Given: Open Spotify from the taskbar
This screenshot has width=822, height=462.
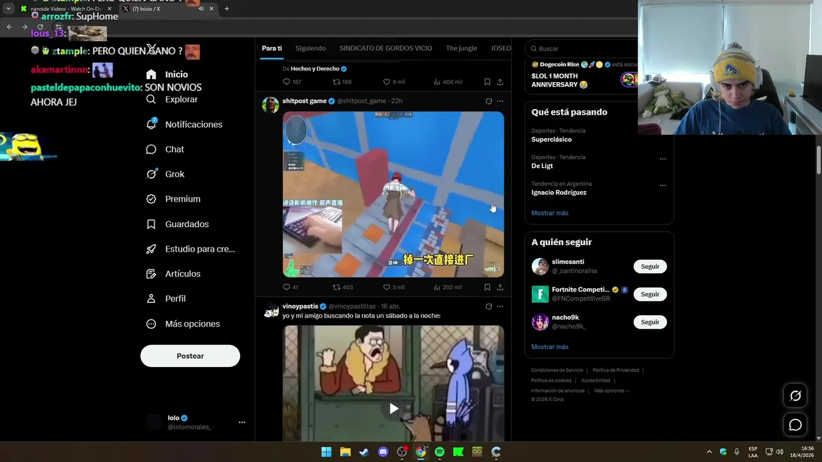Looking at the screenshot, I should (x=439, y=452).
